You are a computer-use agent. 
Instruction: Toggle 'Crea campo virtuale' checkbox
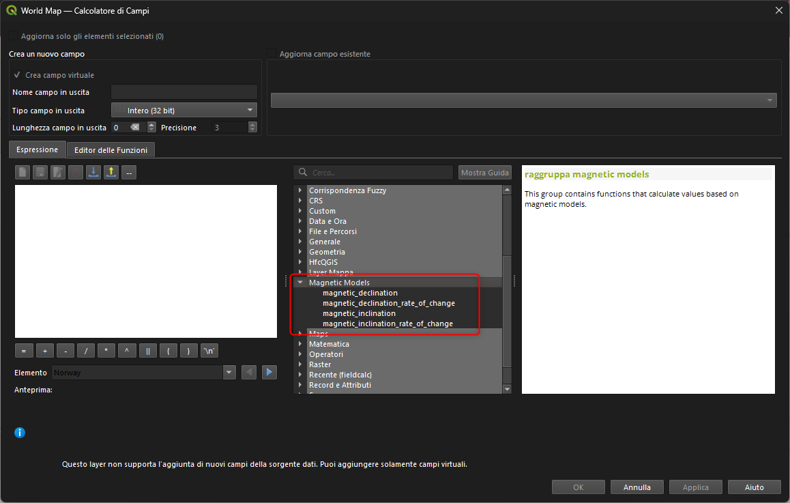17,75
